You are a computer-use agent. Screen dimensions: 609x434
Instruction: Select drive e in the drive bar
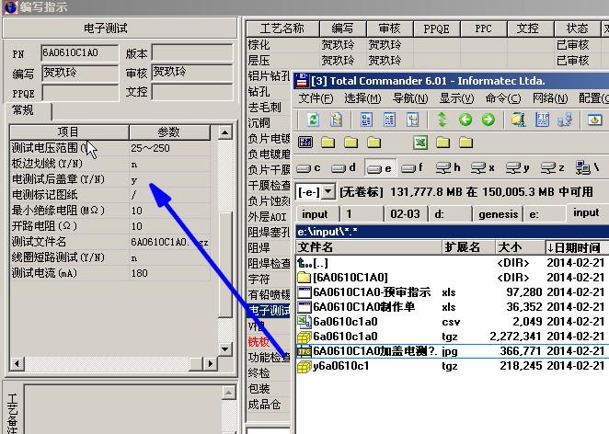380,168
